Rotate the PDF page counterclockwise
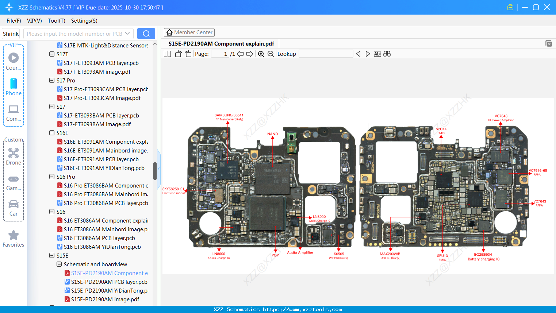This screenshot has height=313, width=556. click(178, 54)
